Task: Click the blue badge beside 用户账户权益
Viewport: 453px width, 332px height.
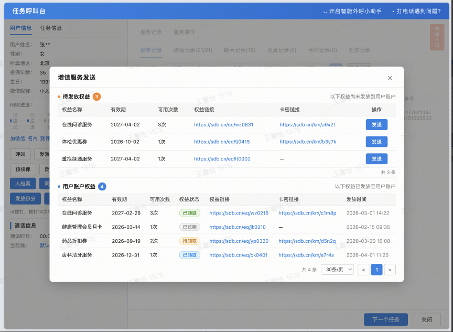Action: coord(102,186)
